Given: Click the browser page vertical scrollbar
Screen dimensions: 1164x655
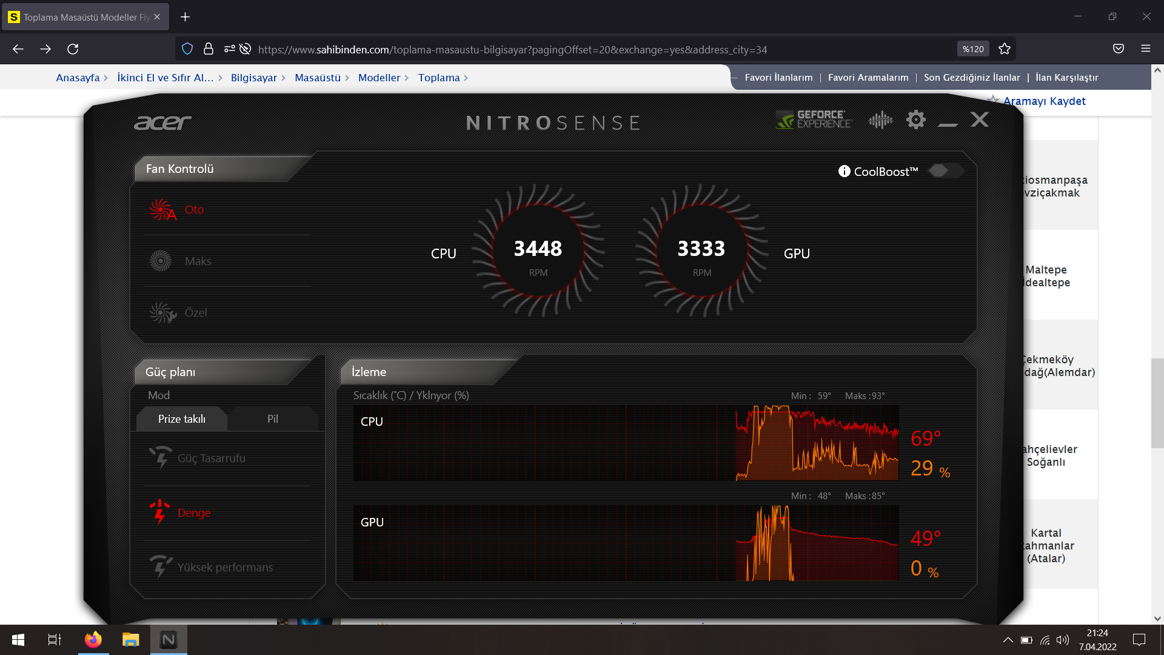Looking at the screenshot, I should pos(1157,403).
